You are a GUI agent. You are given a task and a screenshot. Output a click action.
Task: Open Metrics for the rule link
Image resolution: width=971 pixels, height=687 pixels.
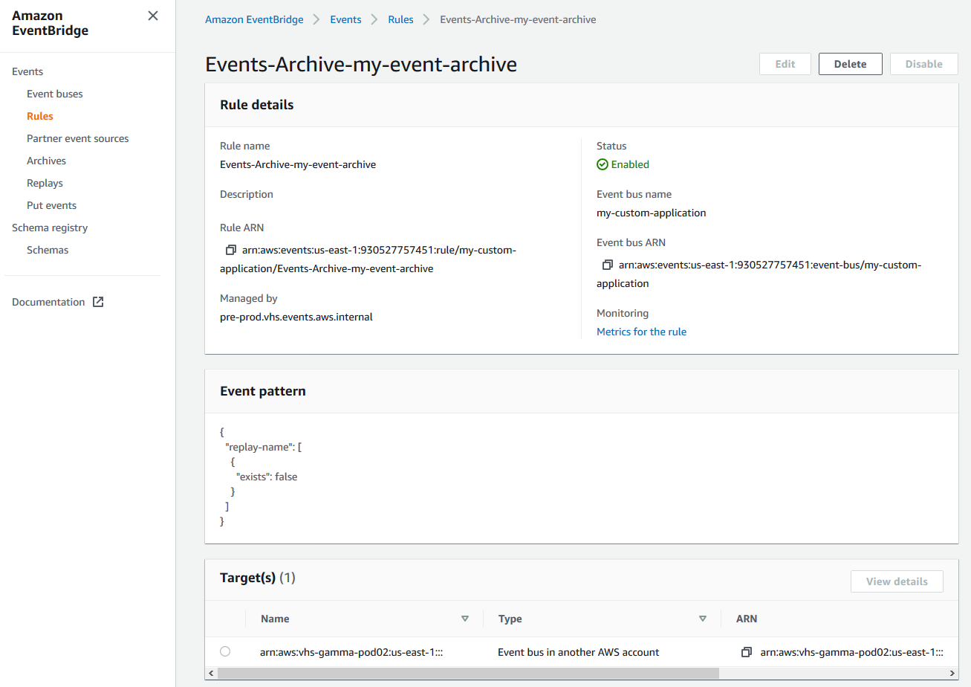tap(642, 332)
